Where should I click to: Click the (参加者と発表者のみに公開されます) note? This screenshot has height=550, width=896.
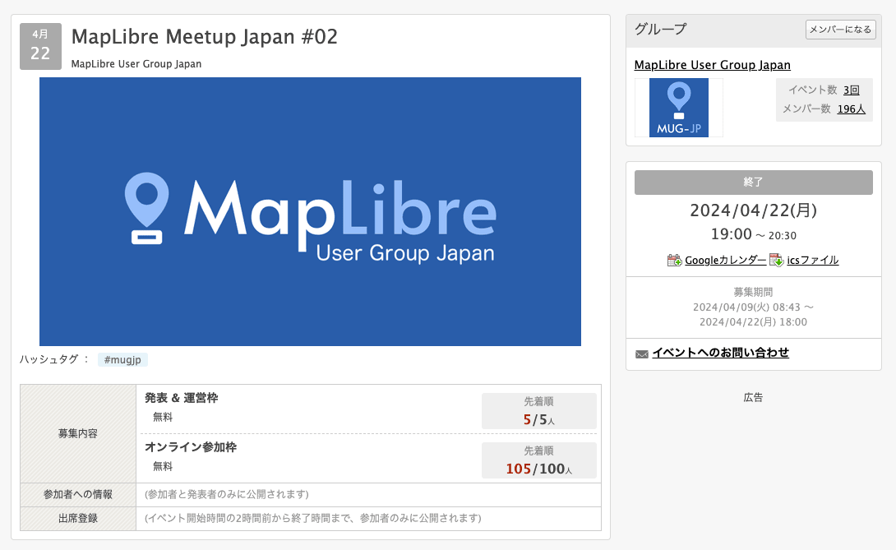coord(226,495)
